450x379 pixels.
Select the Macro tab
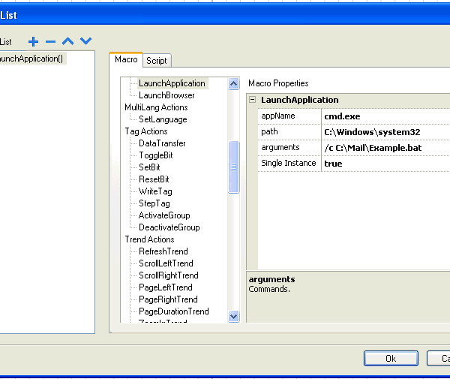(x=126, y=59)
